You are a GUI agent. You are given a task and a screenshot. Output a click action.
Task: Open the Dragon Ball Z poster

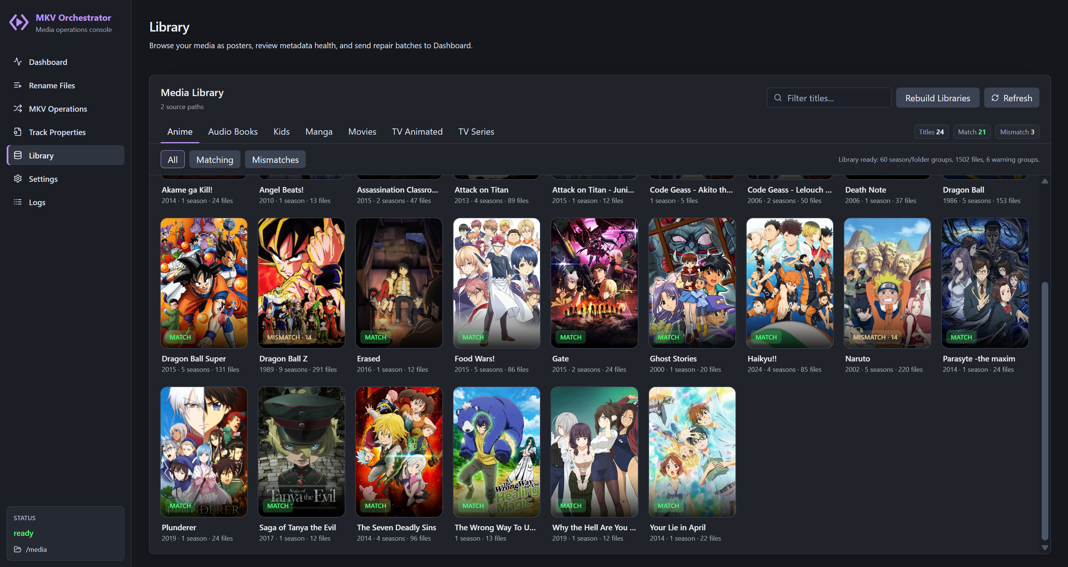301,283
